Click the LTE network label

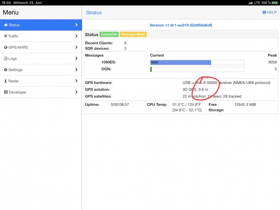[x=257, y=3]
